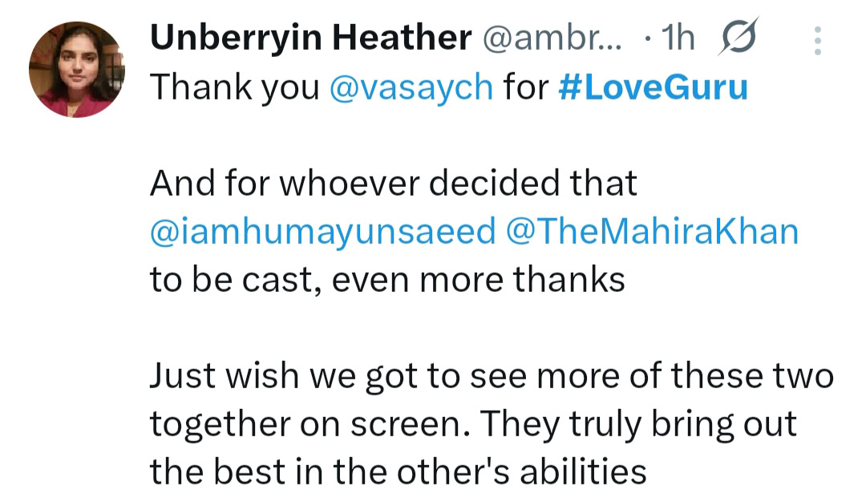The image size is (866, 502).
Task: Open the #LoveGuru hashtag
Action: coord(652,87)
